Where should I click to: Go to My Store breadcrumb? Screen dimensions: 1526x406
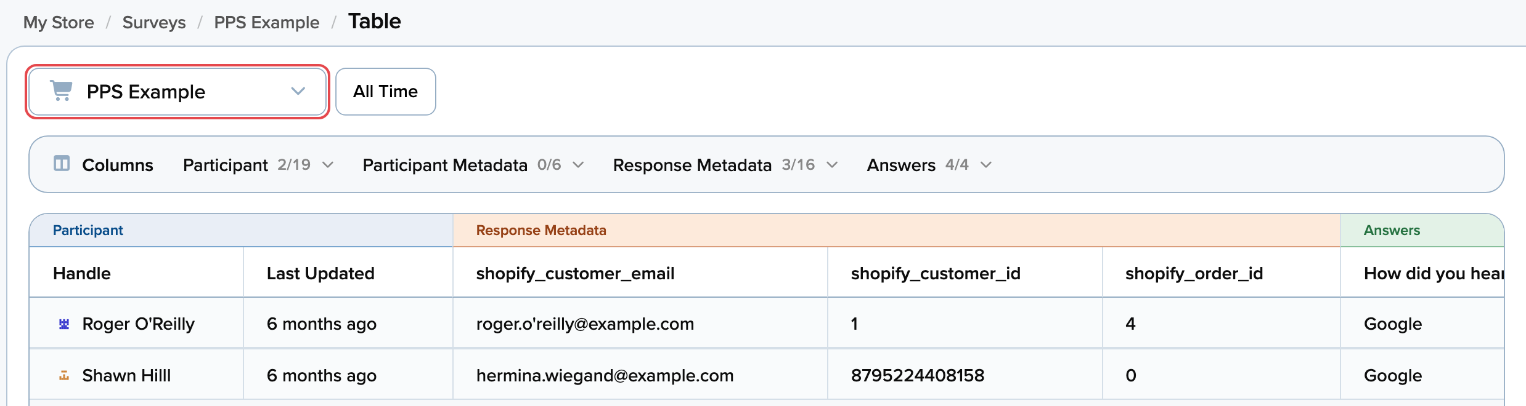point(59,23)
